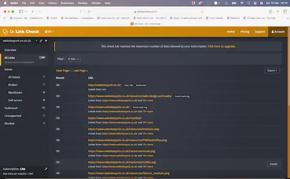Click the Social meta tag badge beside web-design-york.webp
This screenshot has height=179, width=290.
click(x=182, y=96)
